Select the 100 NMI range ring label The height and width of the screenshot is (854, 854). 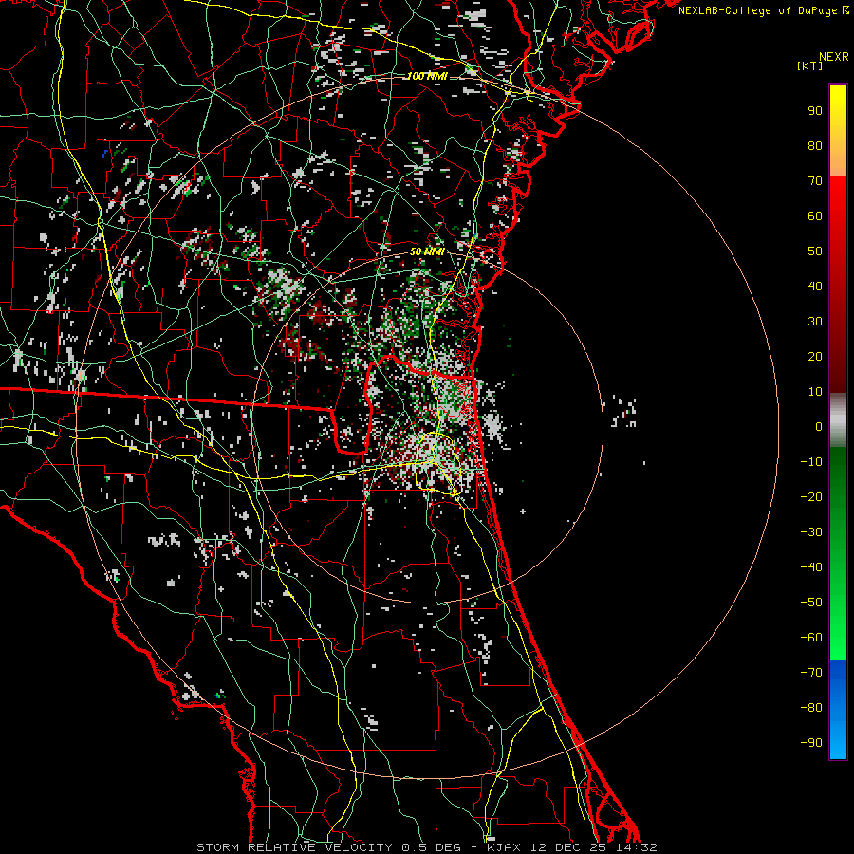pyautogui.click(x=428, y=76)
